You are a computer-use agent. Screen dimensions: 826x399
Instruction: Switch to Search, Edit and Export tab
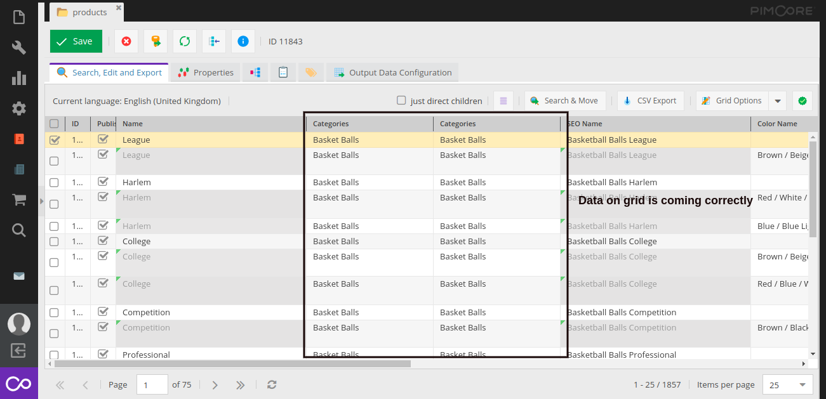tap(109, 72)
